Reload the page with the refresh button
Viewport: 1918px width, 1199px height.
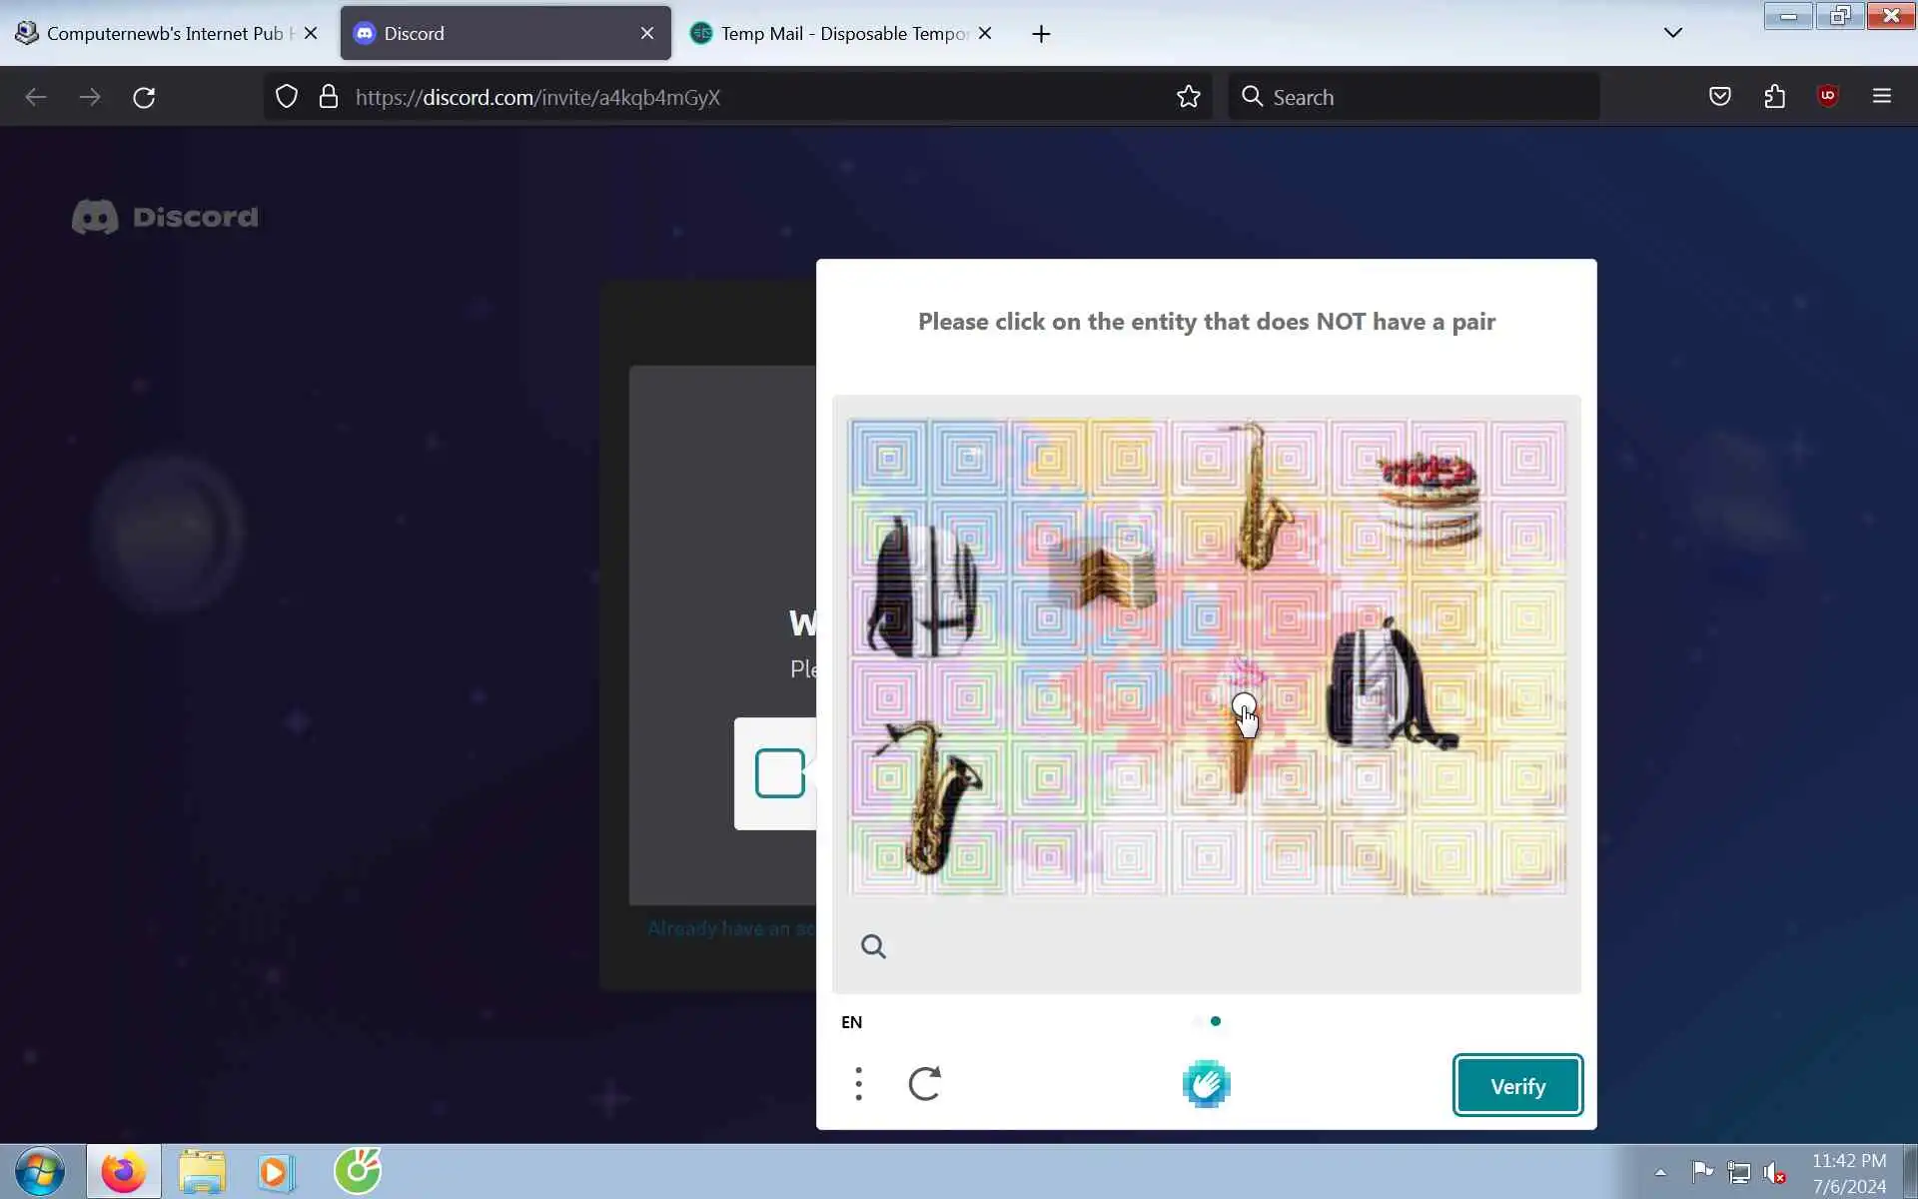click(x=144, y=97)
